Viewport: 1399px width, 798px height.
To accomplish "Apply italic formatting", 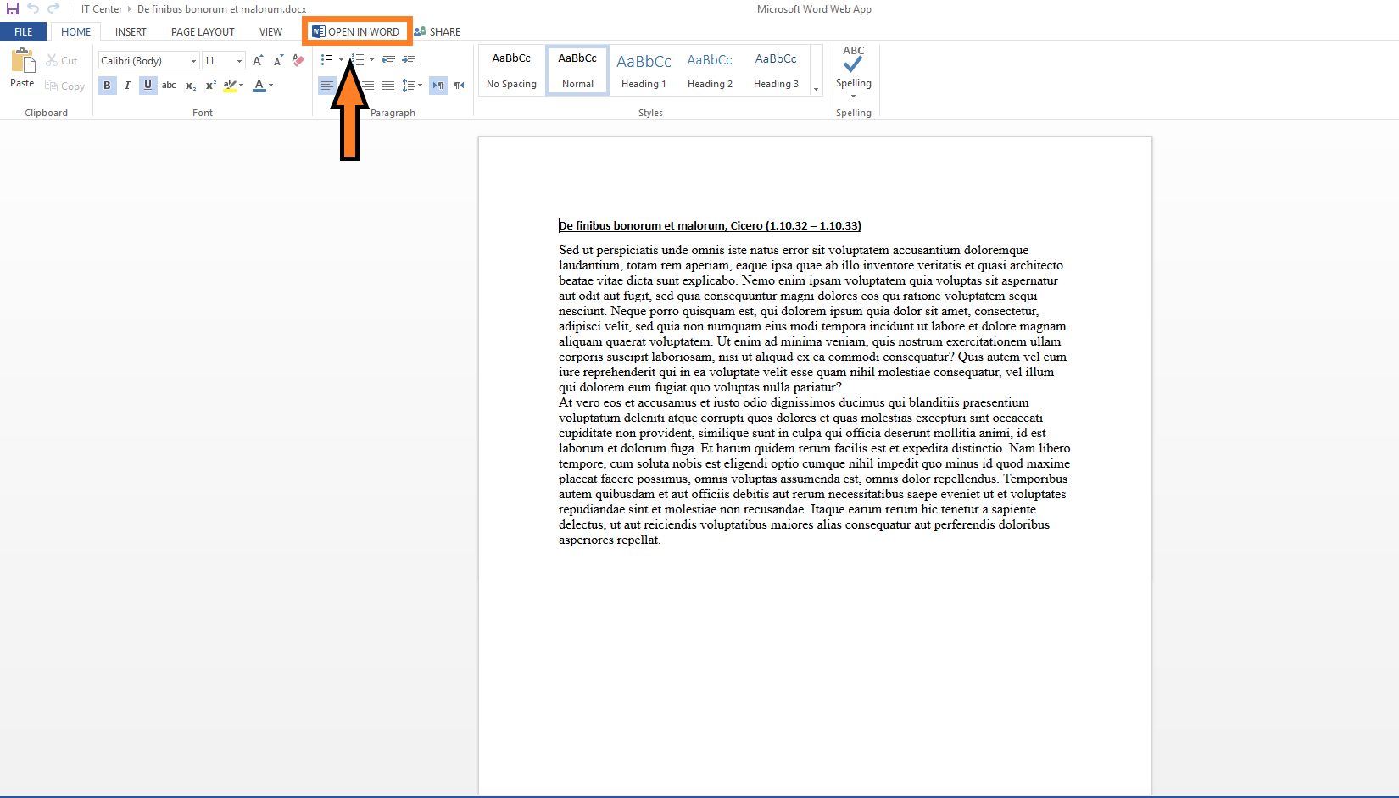I will tap(127, 86).
